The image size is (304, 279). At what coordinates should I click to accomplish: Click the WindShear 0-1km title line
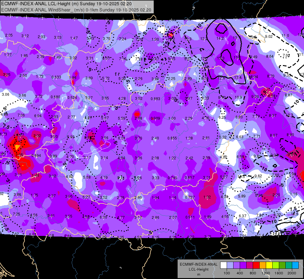click(x=76, y=10)
